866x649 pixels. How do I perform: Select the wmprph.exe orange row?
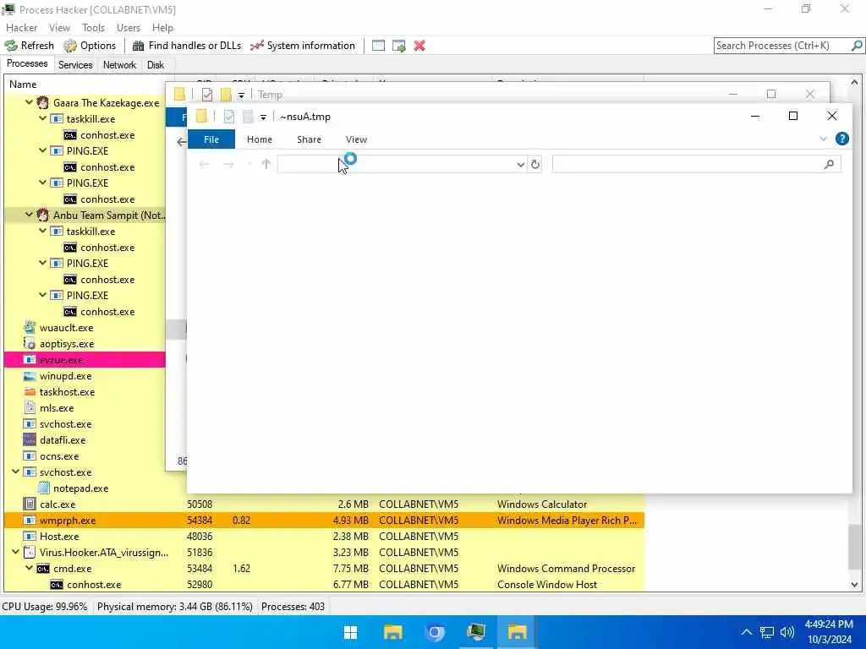point(324,521)
